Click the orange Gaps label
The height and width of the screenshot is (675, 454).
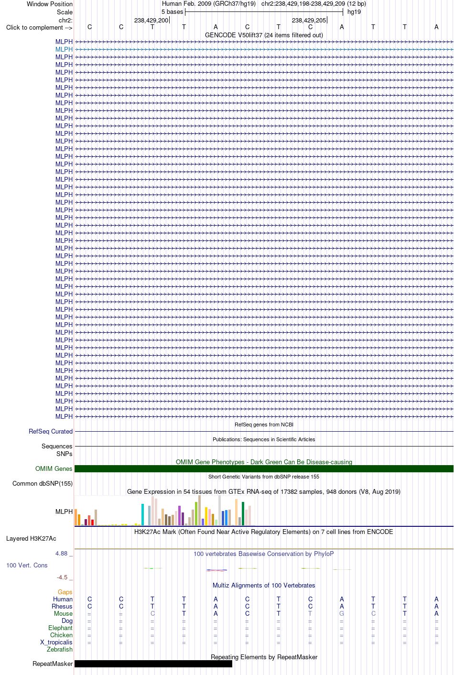click(65, 592)
